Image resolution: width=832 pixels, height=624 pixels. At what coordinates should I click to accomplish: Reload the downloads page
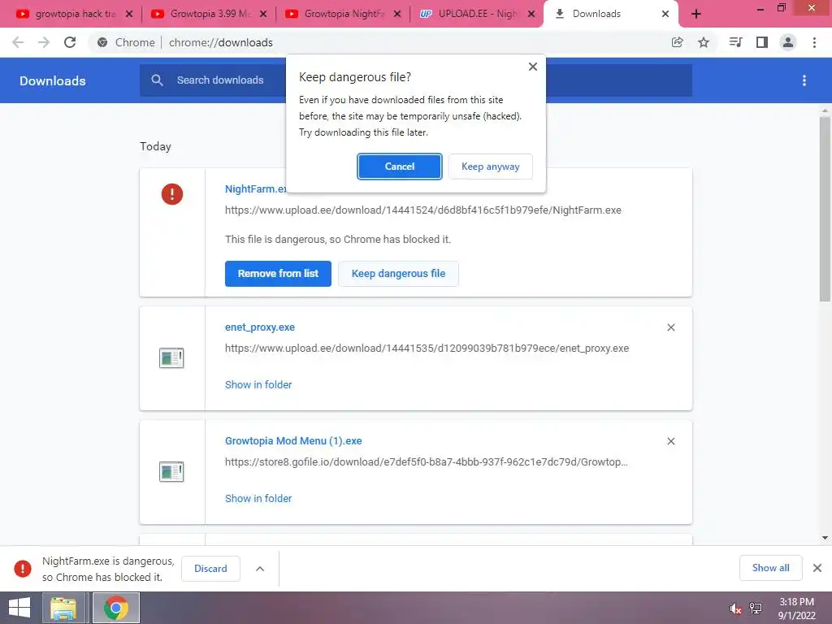coord(70,42)
